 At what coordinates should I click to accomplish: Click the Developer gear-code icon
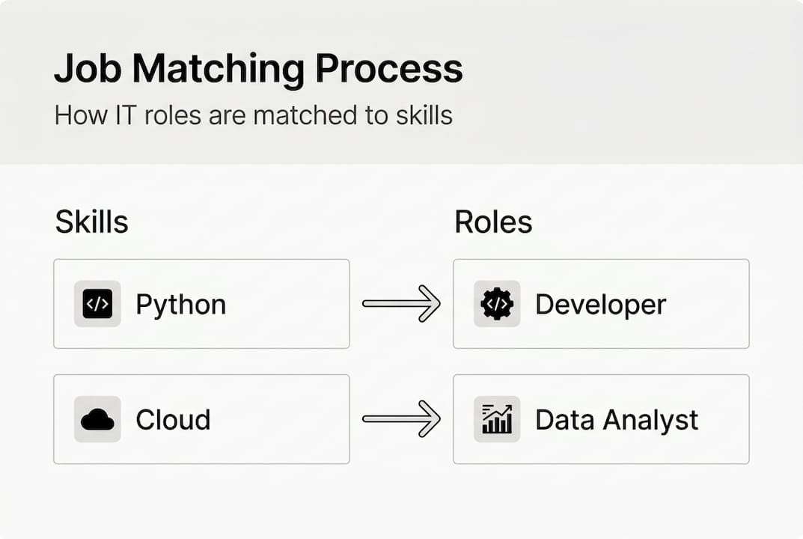click(497, 304)
